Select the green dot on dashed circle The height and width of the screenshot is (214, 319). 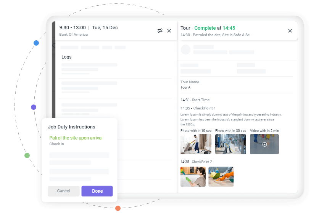coord(27,155)
